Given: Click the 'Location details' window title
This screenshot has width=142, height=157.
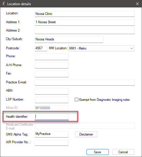Looking at the screenshot, I should point(19,4).
